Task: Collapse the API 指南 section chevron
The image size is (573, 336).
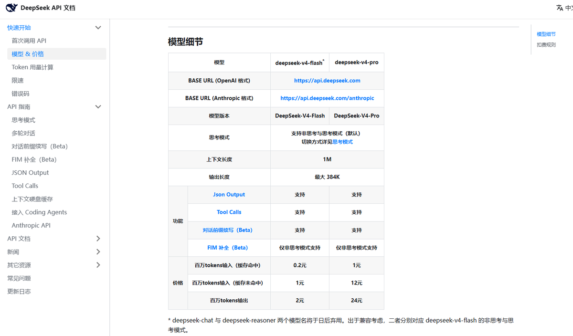Action: point(98,107)
